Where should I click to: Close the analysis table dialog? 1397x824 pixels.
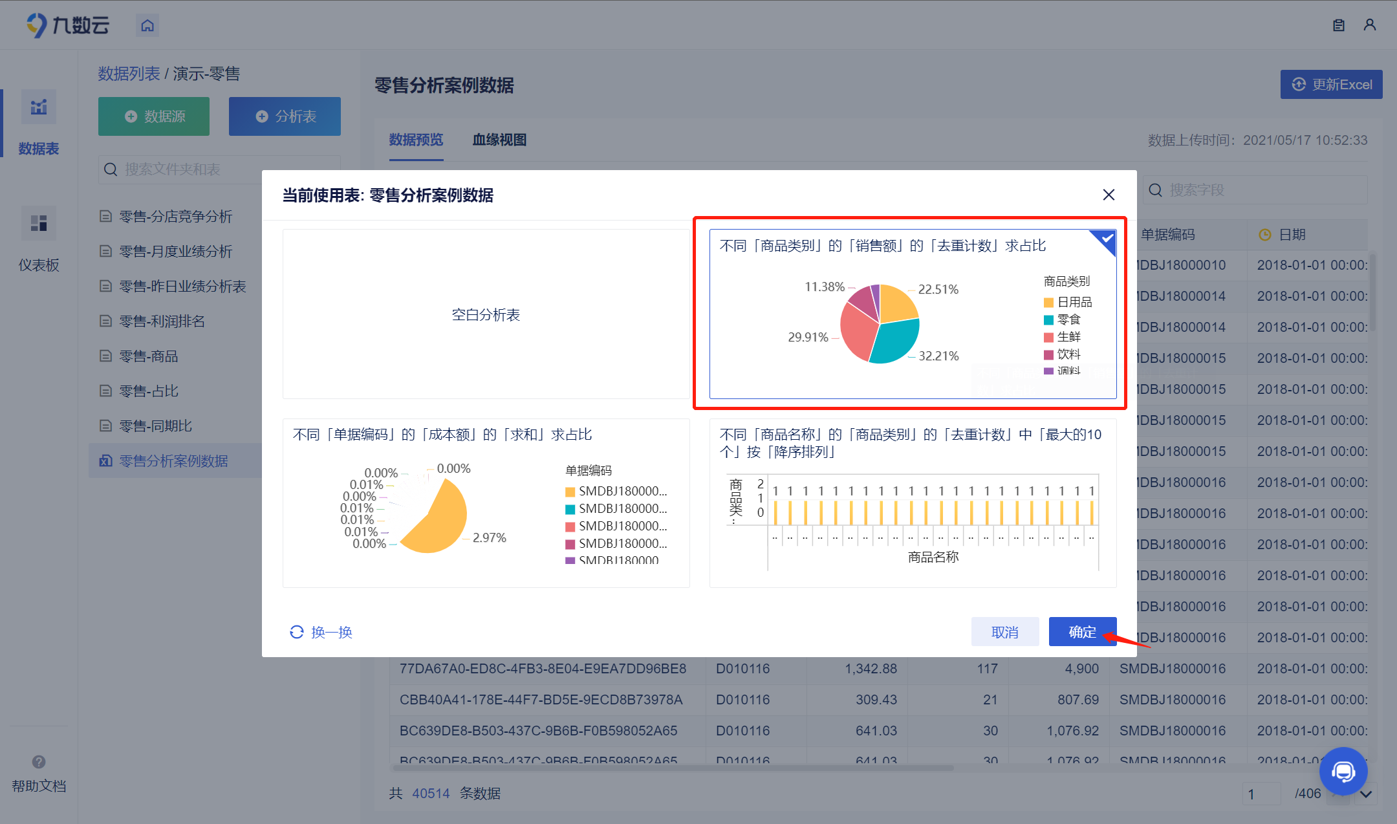coord(1109,195)
